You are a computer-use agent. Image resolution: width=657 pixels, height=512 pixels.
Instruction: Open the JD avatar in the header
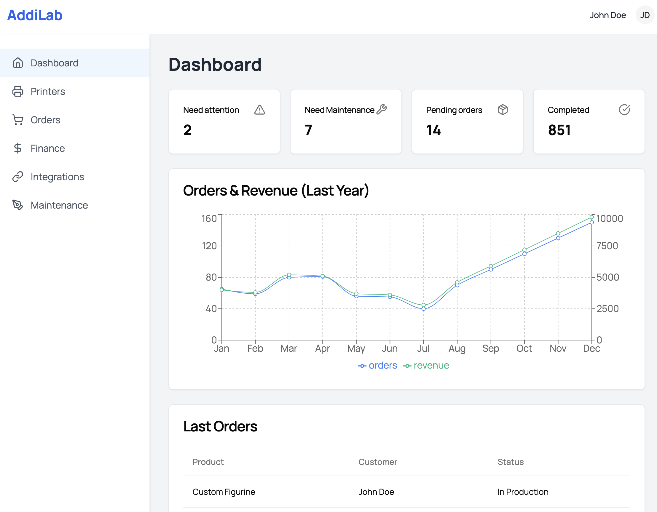click(x=644, y=15)
